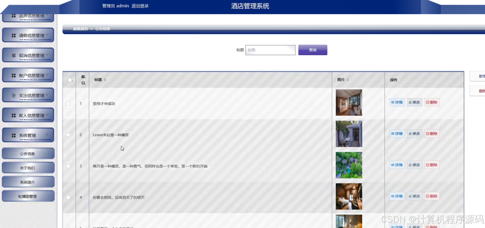Open the 账户信息管理 sidebar menu
This screenshot has width=485, height=228.
pos(28,75)
